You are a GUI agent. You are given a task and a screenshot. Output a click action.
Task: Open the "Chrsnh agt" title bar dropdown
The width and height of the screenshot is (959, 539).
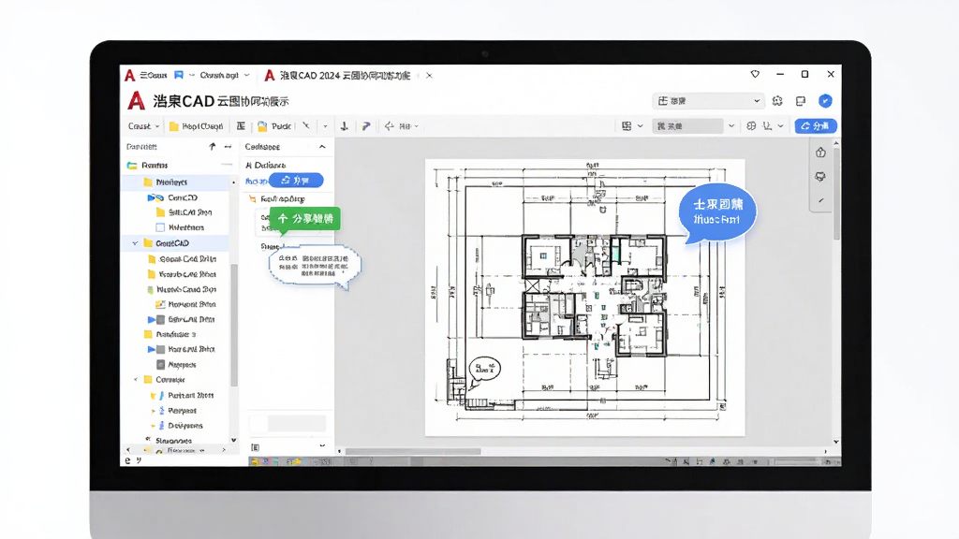[225, 75]
